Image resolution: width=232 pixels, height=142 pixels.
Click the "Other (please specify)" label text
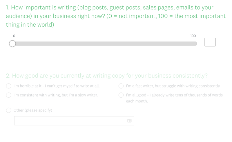point(33,110)
